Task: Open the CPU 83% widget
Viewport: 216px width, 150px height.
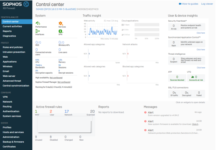Action: coord(37,61)
